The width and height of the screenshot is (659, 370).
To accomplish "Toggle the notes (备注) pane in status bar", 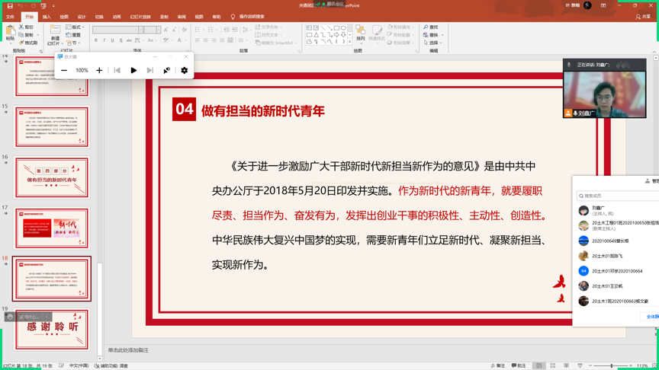I will 498,365.
